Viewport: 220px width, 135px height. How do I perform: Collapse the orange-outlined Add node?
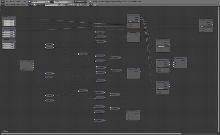point(128,15)
